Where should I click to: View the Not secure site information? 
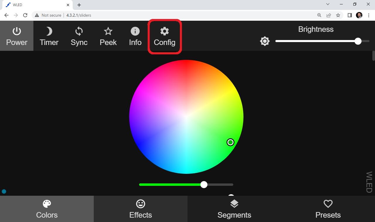click(48, 15)
